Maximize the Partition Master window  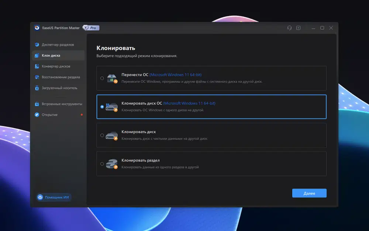click(x=322, y=28)
